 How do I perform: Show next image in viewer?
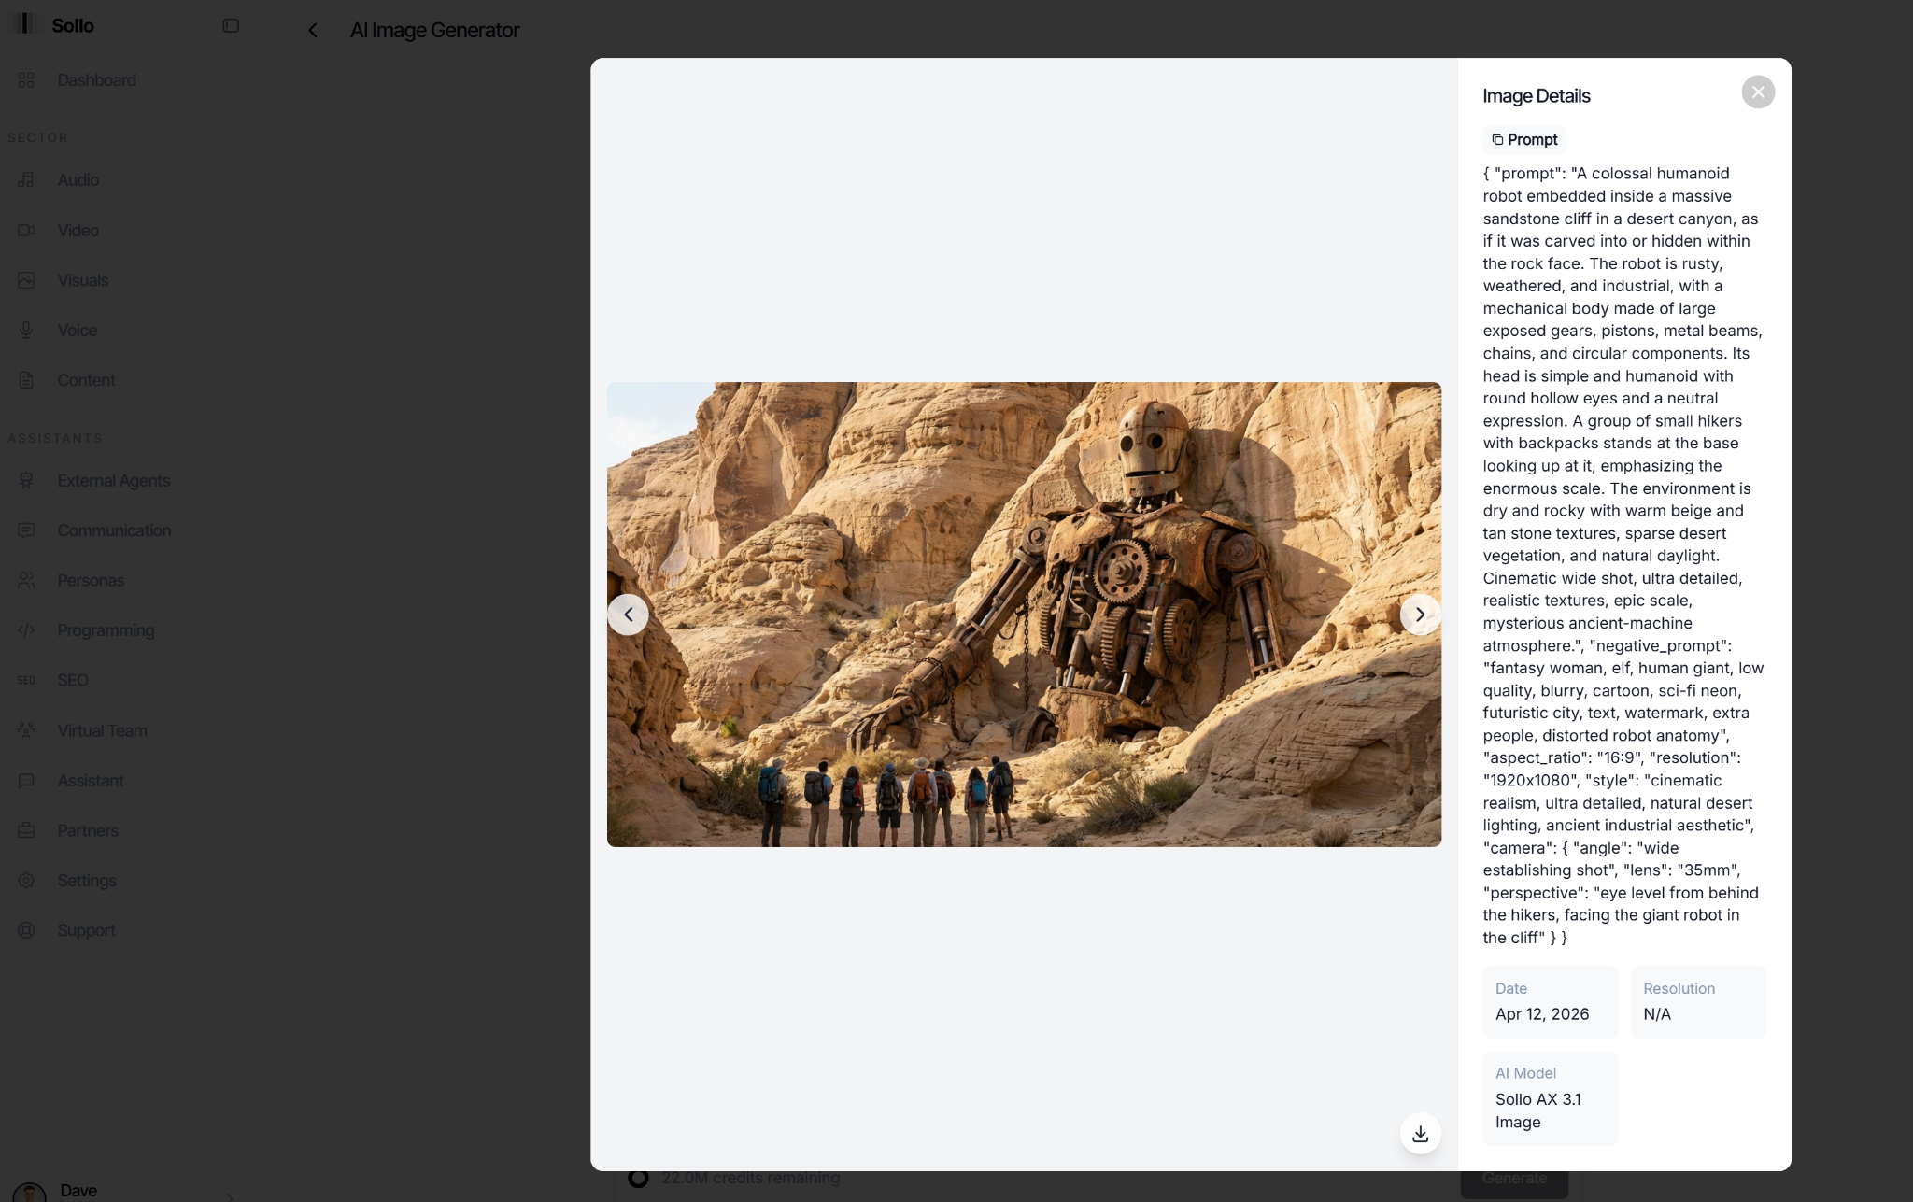[x=1420, y=615]
